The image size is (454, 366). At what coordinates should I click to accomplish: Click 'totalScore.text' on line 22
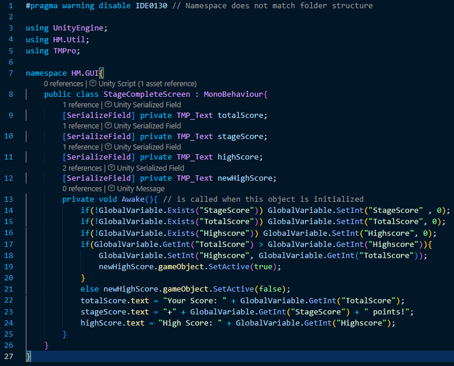pos(114,301)
